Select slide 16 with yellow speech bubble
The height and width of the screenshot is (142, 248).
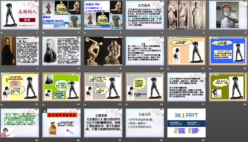point(145,87)
